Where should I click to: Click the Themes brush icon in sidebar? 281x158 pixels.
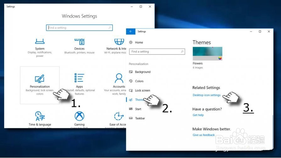coord(131,100)
